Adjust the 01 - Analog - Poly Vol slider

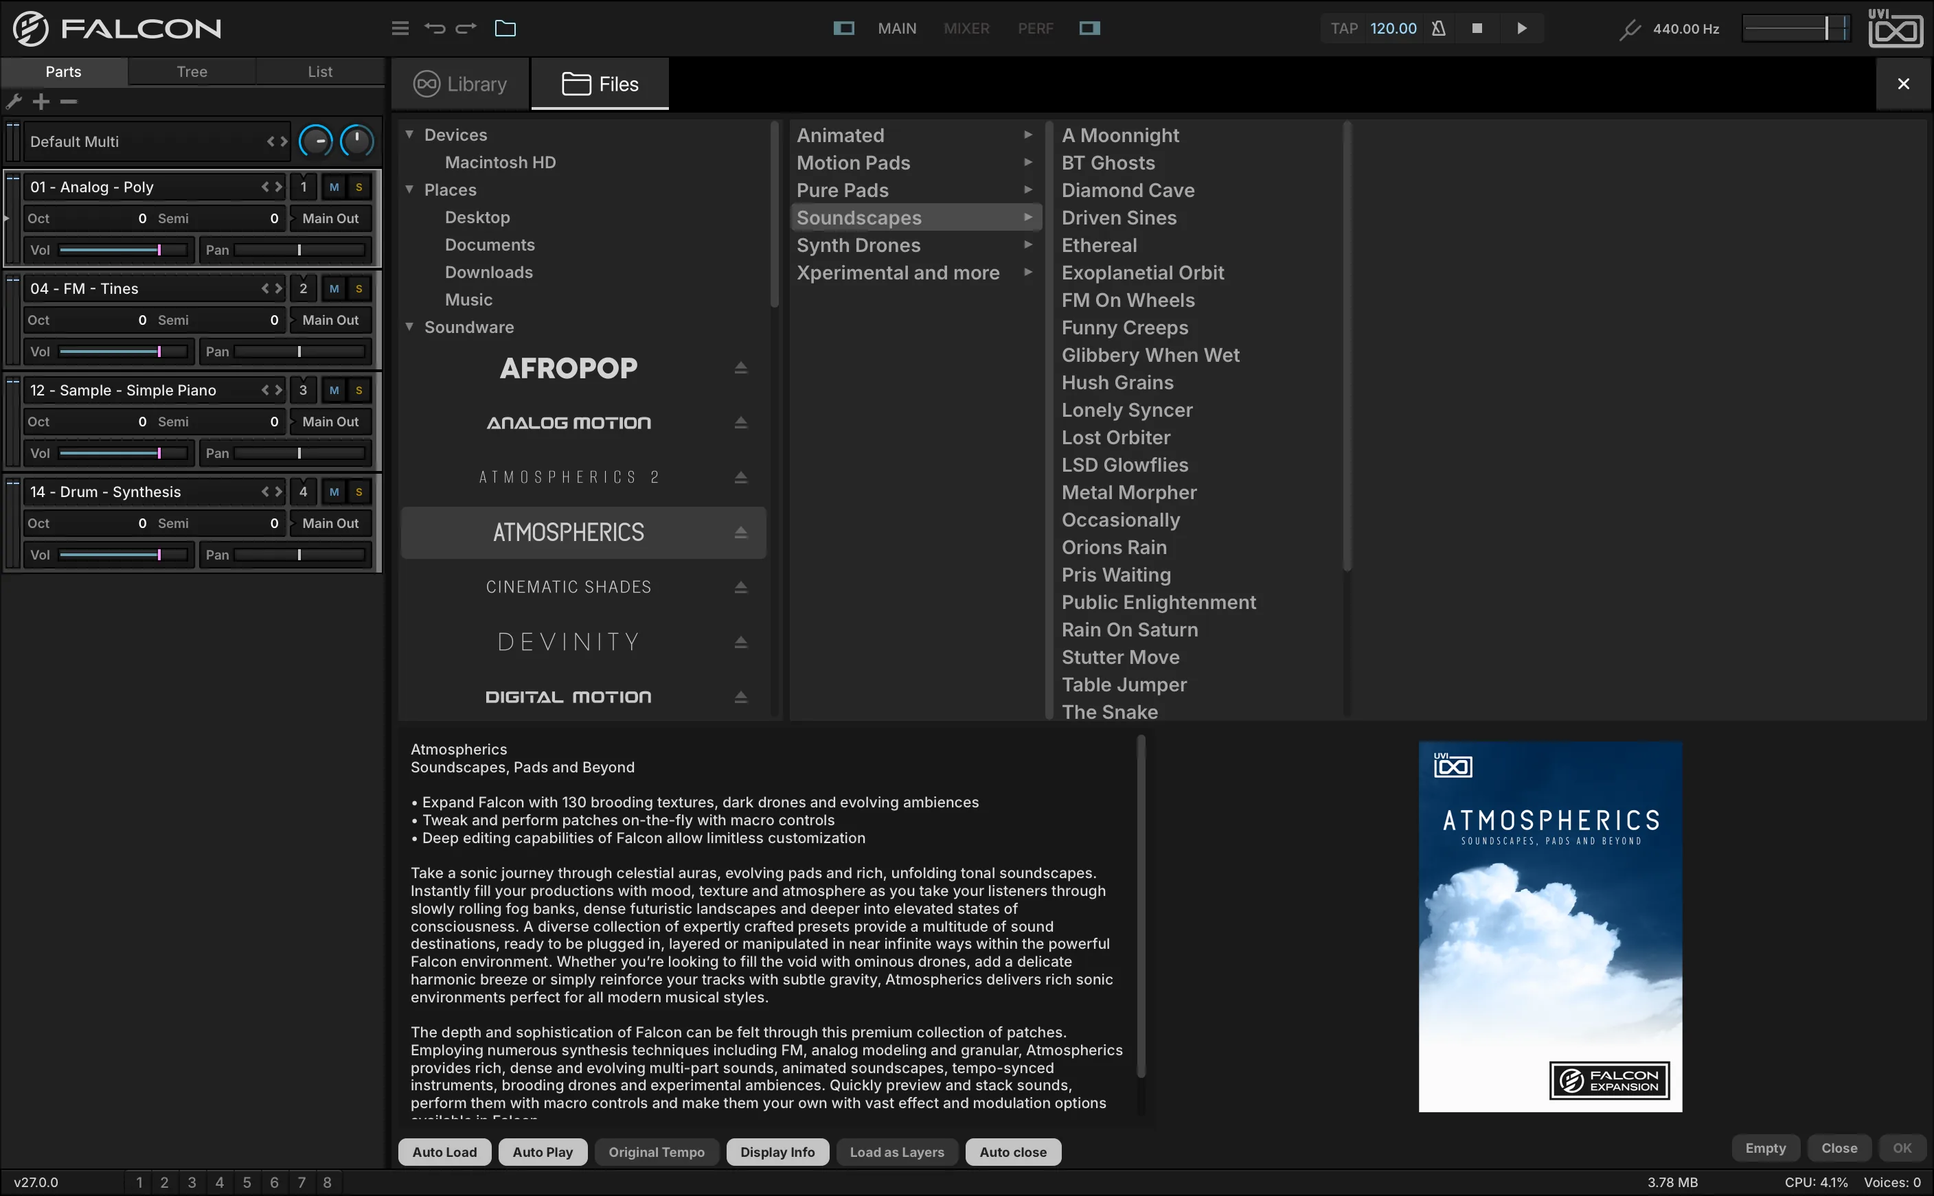(x=124, y=250)
